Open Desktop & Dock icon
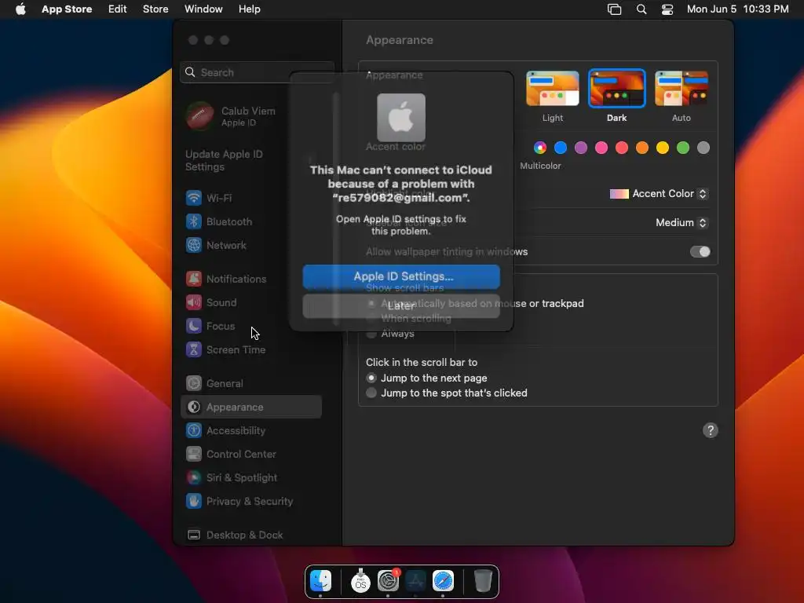 (x=193, y=535)
